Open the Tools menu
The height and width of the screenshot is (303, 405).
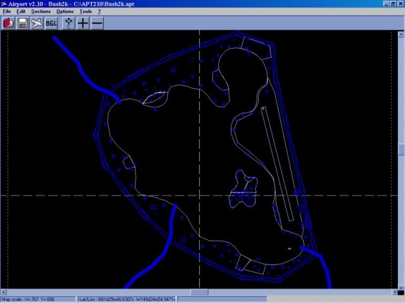point(85,11)
